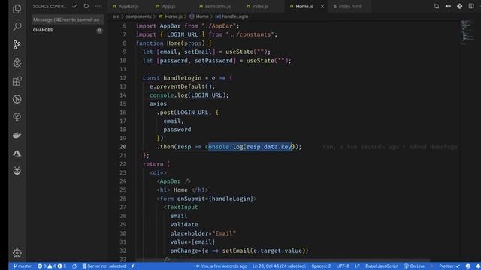Screen dimensions: 481x270
Task: Click the master branch in status bar
Action: 22,266
